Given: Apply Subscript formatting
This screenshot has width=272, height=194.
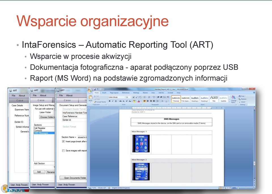Looking at the screenshot, I should [124, 101].
